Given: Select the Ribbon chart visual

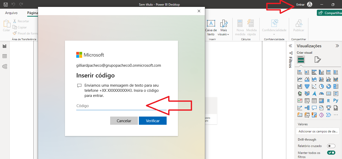Looking at the screenshot, I should click(336, 79).
